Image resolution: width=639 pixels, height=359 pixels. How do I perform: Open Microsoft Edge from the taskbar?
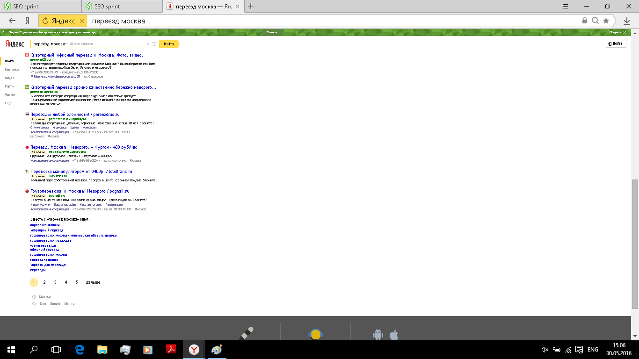click(80, 350)
